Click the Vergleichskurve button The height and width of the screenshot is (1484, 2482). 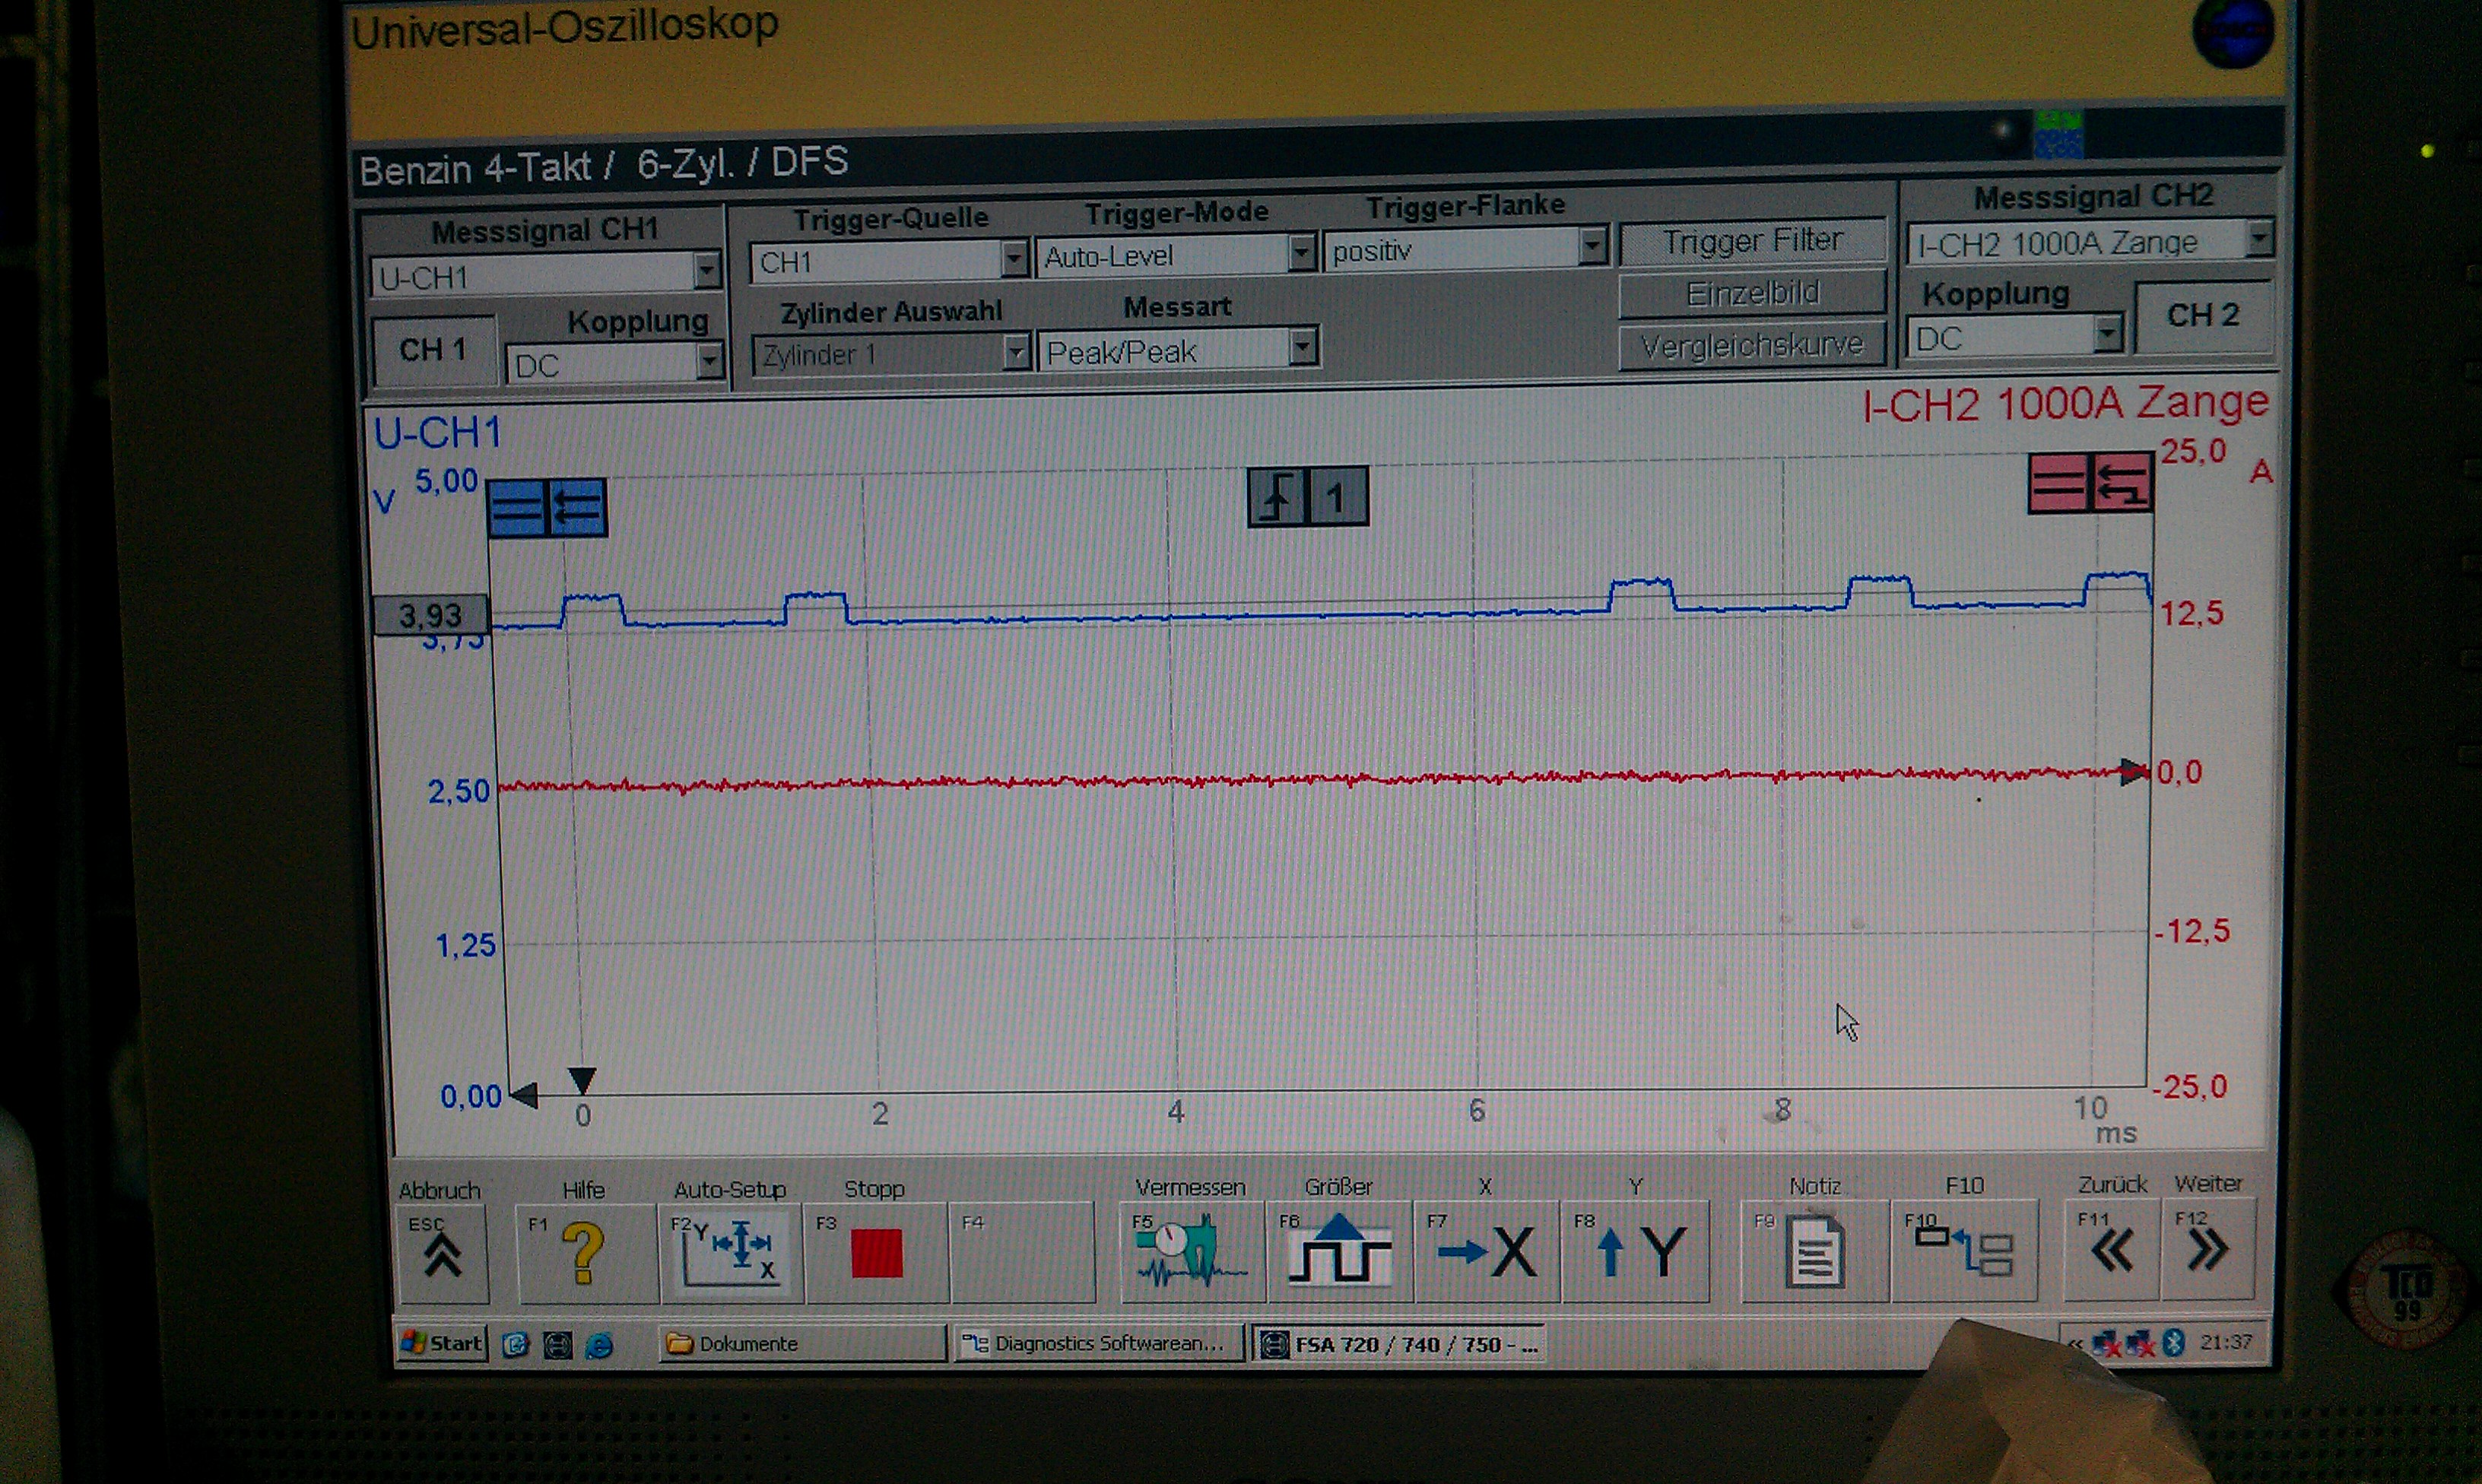pyautogui.click(x=1752, y=346)
